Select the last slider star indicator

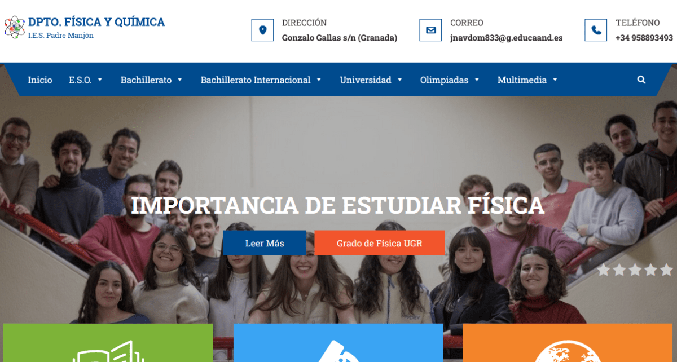(666, 270)
